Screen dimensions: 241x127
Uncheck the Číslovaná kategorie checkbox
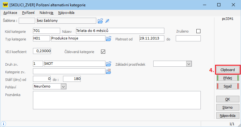click(x=103, y=51)
